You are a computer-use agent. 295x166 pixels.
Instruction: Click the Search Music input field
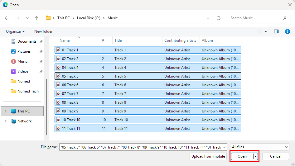tap(256, 18)
